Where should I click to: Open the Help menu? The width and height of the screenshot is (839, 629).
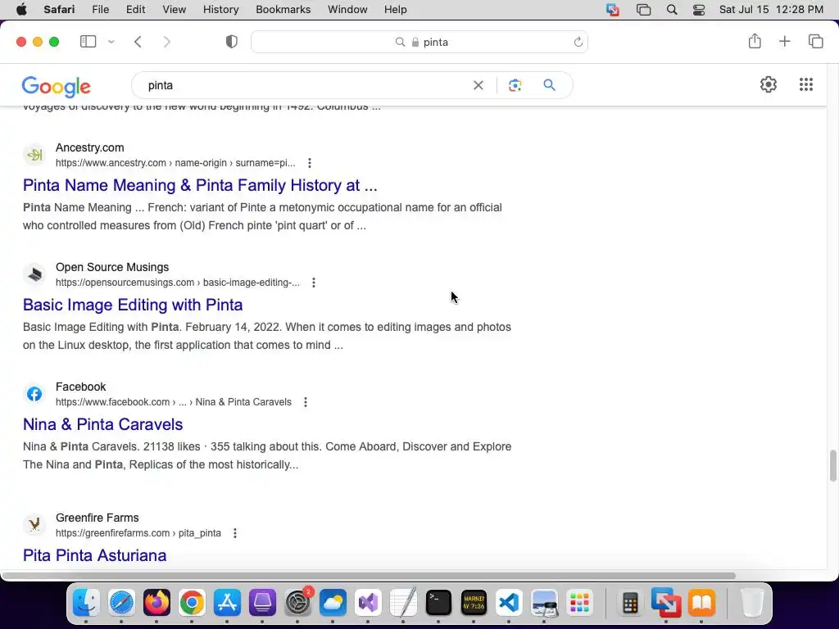[x=396, y=10]
